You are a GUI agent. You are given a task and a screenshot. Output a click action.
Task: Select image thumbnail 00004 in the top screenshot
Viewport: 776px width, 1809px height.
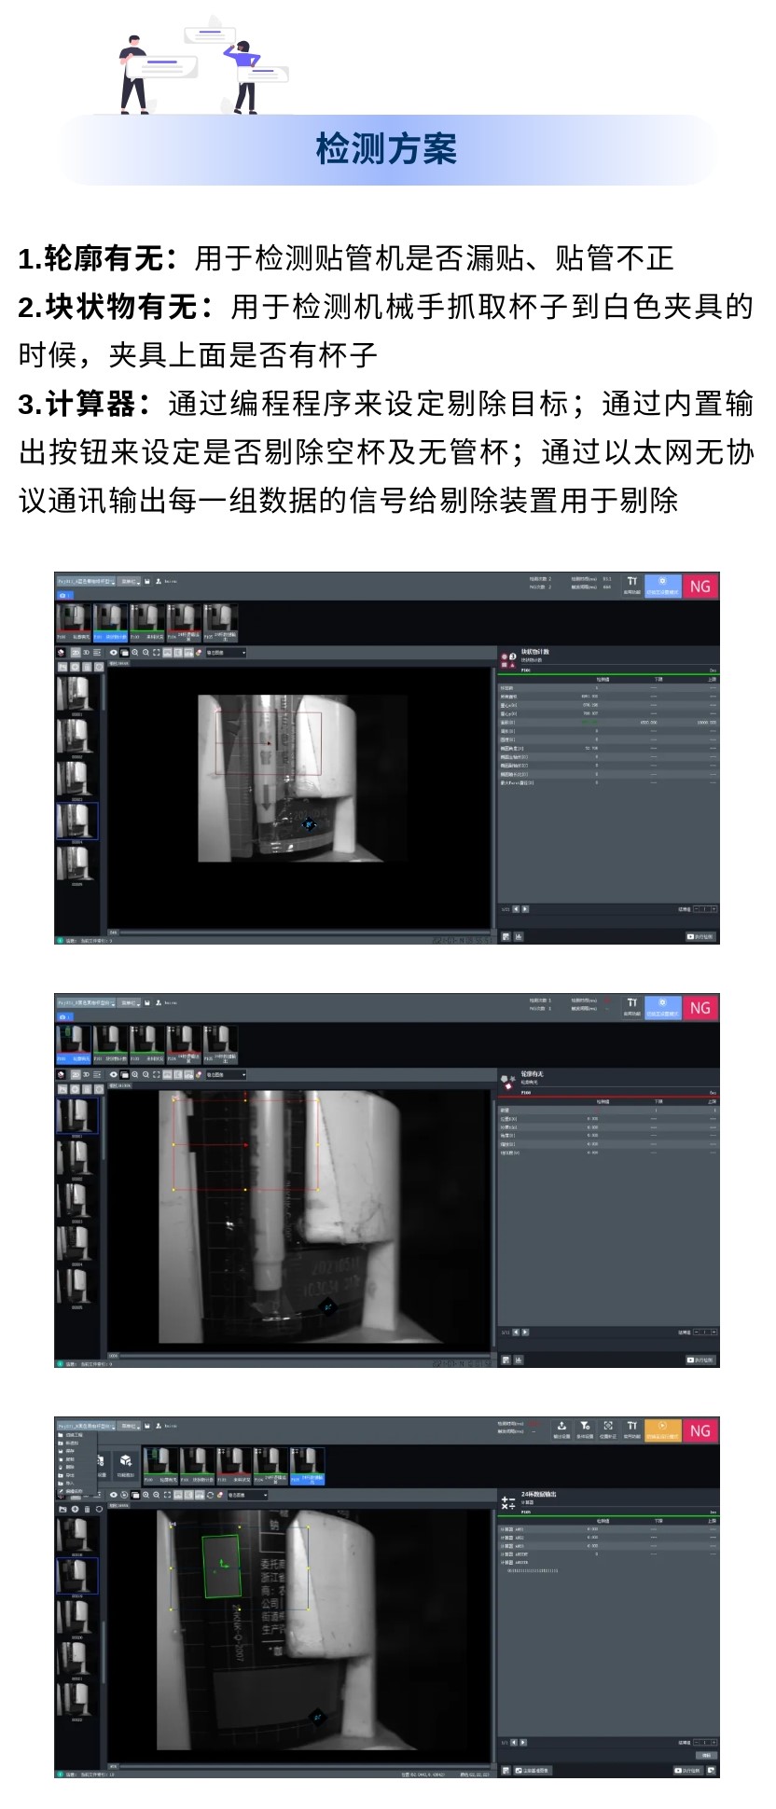[x=76, y=822]
